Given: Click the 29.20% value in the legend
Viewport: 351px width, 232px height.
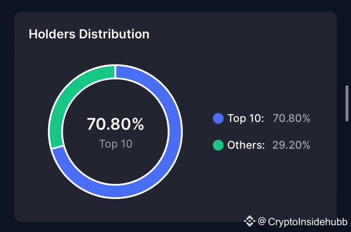Looking at the screenshot, I should click(291, 145).
